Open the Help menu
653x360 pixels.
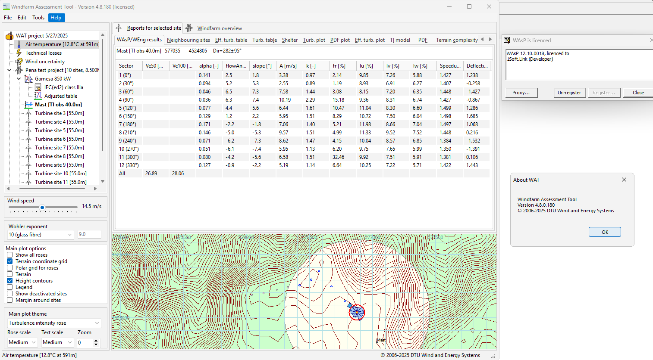pyautogui.click(x=56, y=18)
